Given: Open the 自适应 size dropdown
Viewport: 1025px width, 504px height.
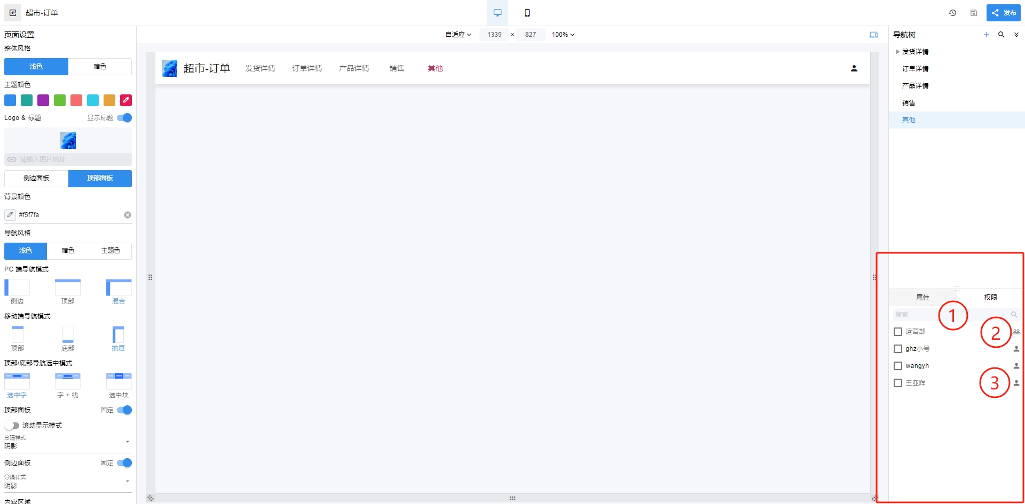Looking at the screenshot, I should [458, 35].
